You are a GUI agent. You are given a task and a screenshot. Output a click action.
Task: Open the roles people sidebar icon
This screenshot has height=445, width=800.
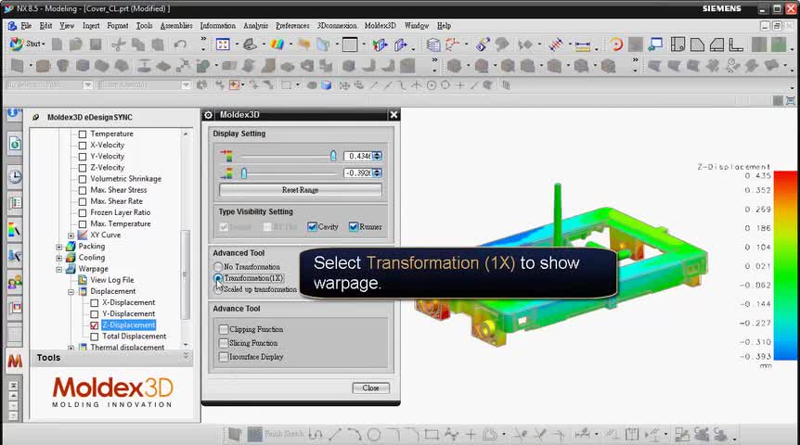click(x=15, y=281)
